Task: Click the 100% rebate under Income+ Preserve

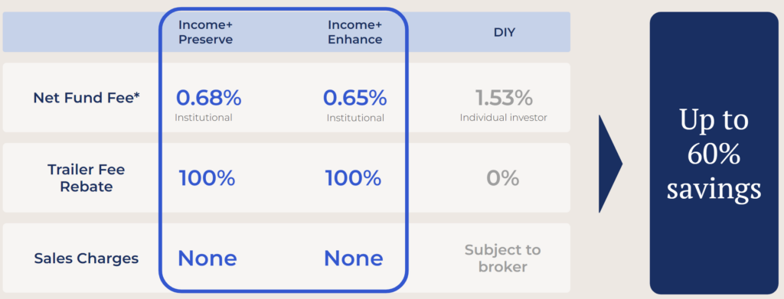Action: pos(207,178)
